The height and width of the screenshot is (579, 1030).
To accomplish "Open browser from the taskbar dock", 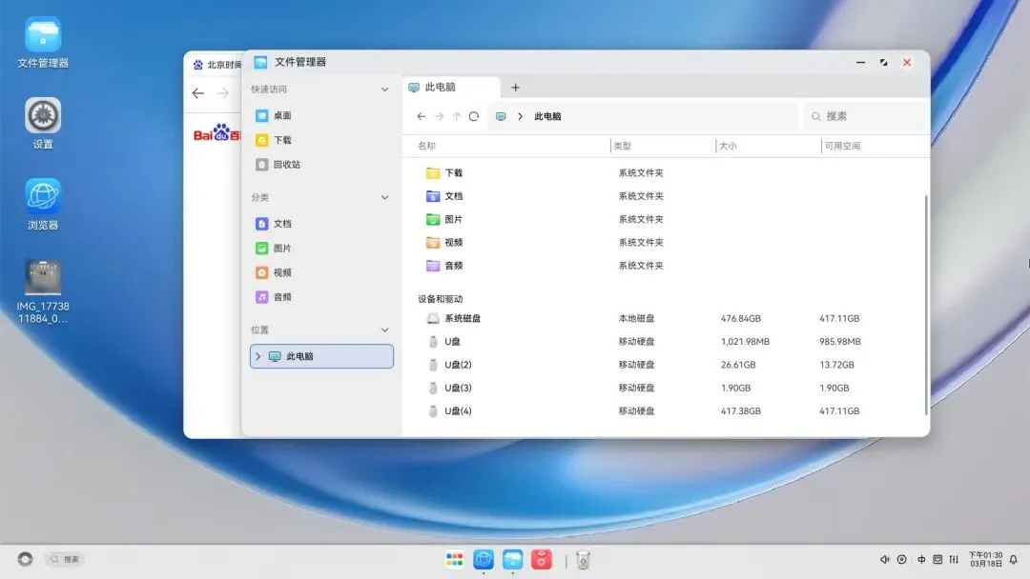I will click(484, 559).
